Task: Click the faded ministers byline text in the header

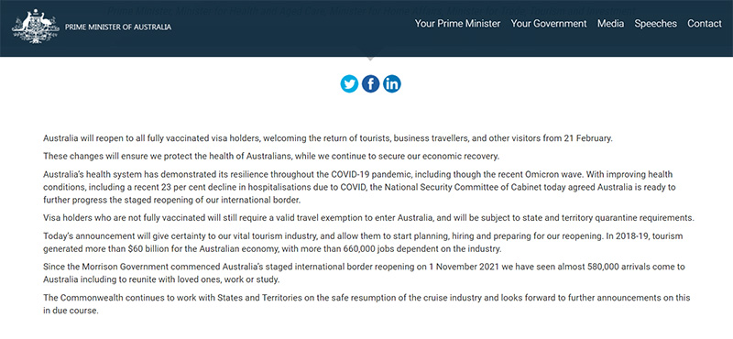Action: [x=365, y=10]
